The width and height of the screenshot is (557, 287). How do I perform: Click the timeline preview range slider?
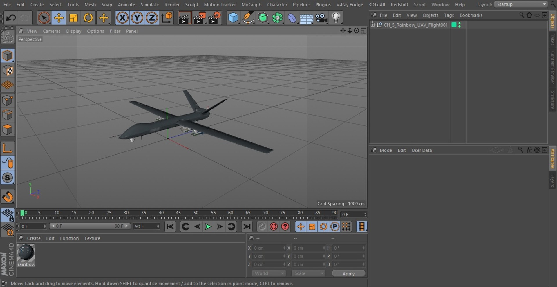90,226
